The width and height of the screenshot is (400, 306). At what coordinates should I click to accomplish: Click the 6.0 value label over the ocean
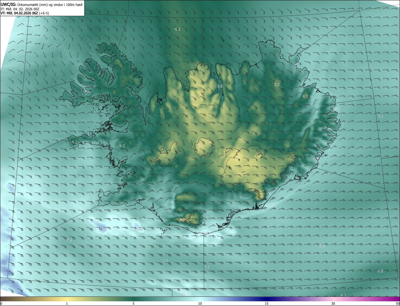coord(380,271)
